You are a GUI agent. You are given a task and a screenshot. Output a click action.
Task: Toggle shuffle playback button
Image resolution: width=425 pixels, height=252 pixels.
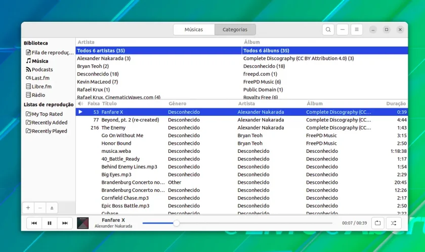click(x=394, y=223)
